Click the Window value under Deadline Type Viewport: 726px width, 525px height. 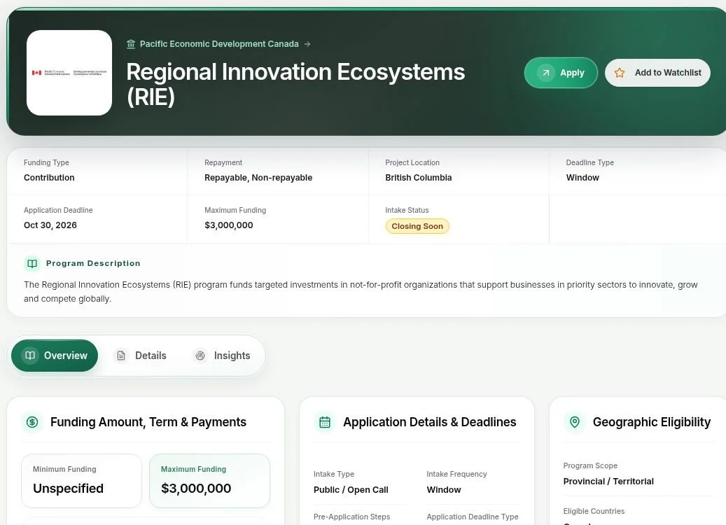coord(582,178)
